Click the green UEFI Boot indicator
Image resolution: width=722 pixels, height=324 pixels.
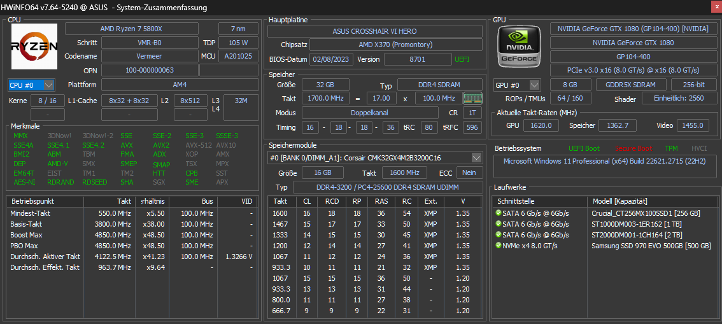point(584,148)
